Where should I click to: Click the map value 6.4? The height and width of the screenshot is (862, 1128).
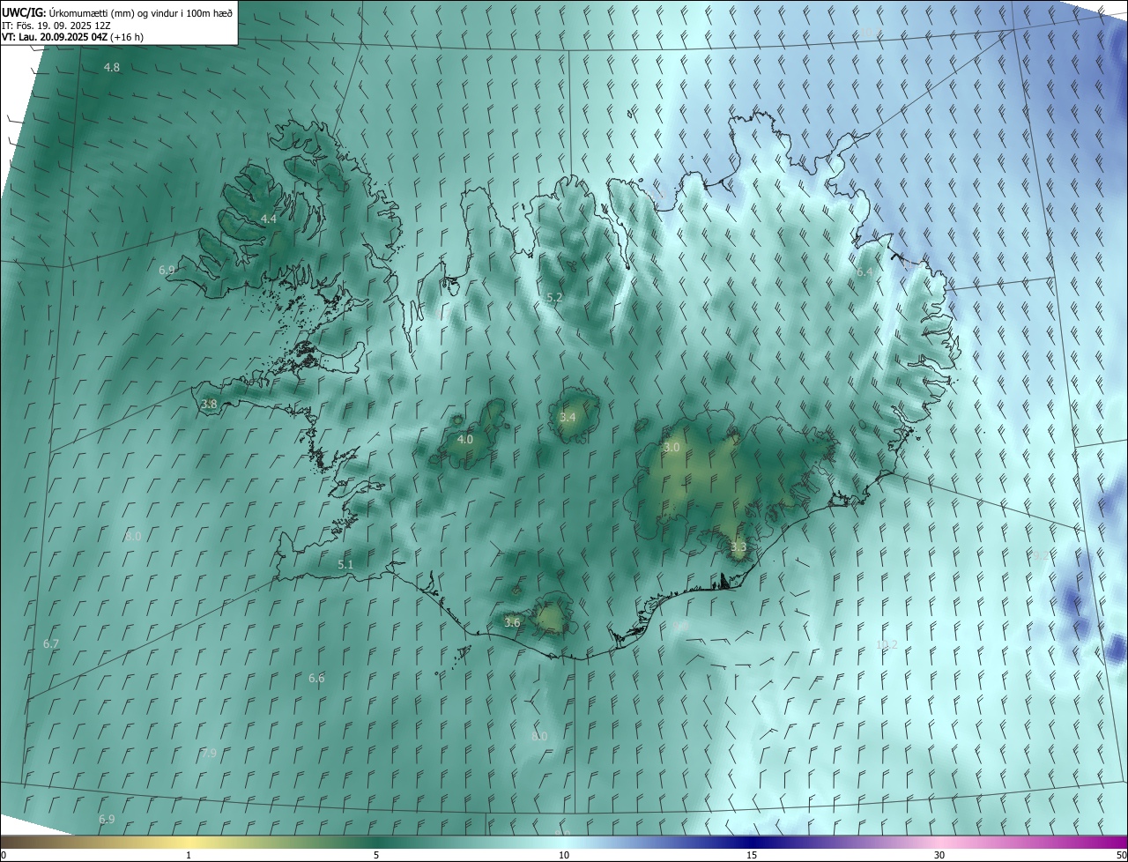865,272
